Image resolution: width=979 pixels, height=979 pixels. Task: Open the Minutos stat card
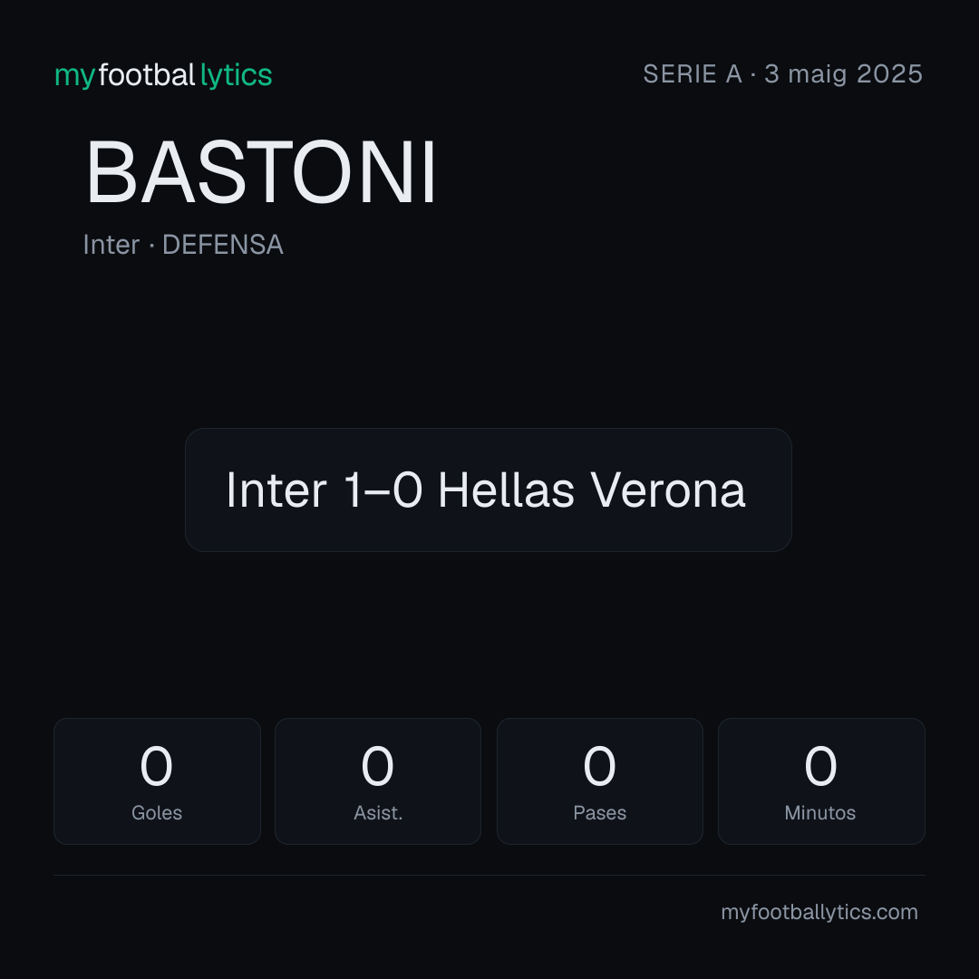[821, 781]
